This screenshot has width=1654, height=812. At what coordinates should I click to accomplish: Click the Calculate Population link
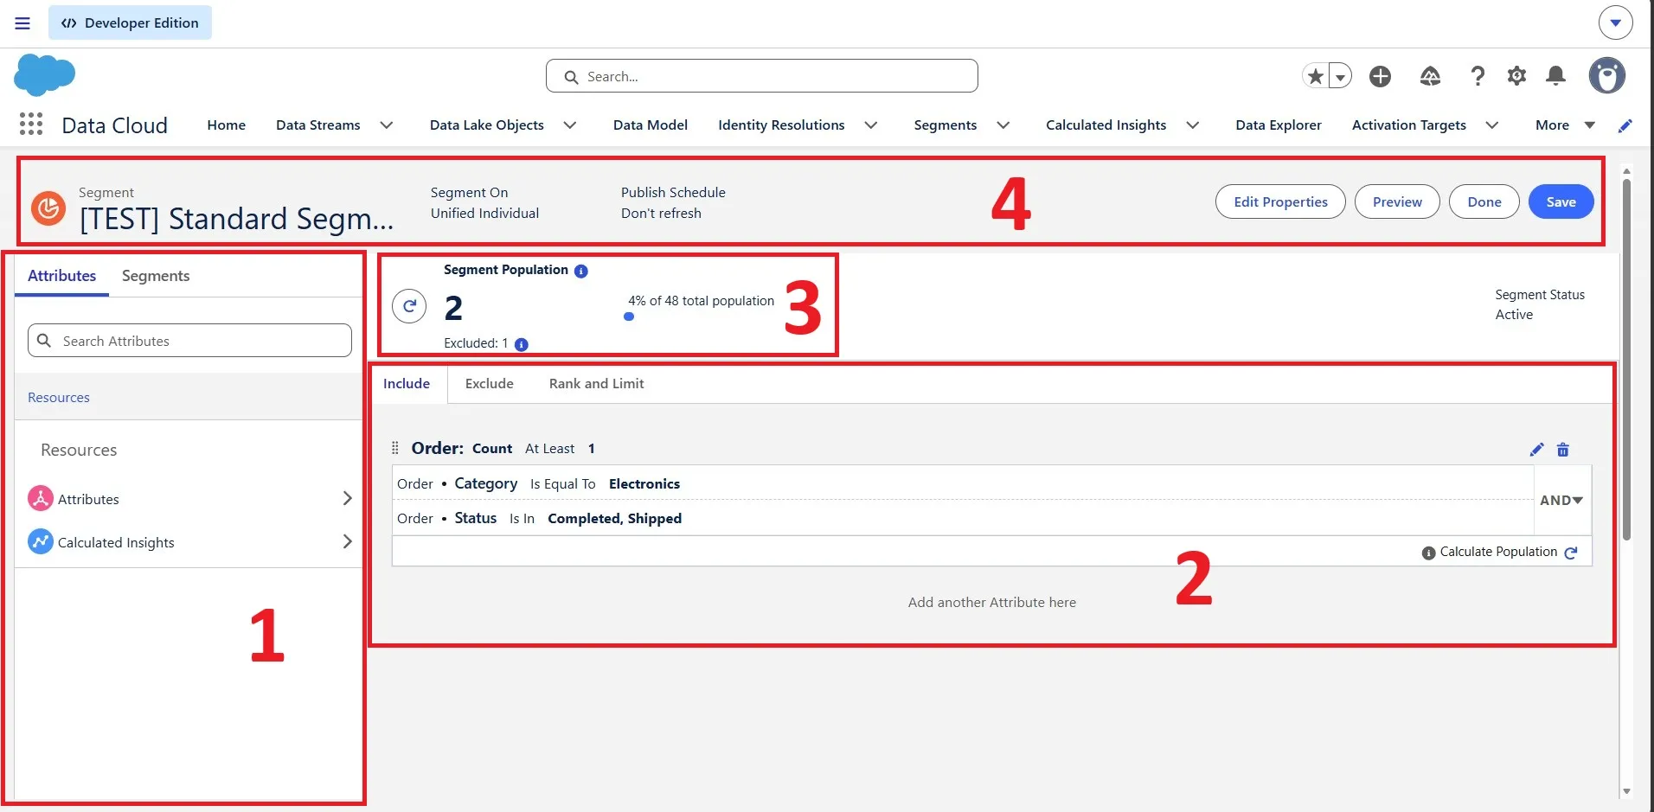tap(1498, 552)
